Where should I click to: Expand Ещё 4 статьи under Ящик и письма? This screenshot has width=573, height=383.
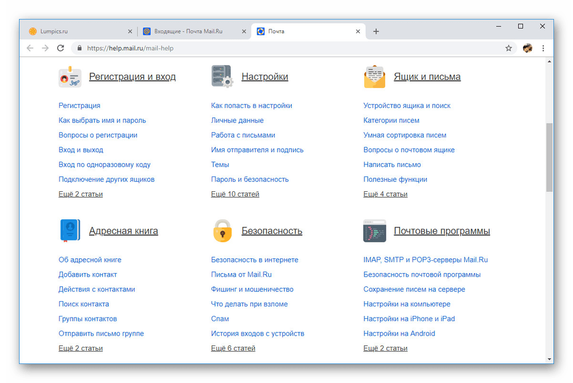coord(385,194)
